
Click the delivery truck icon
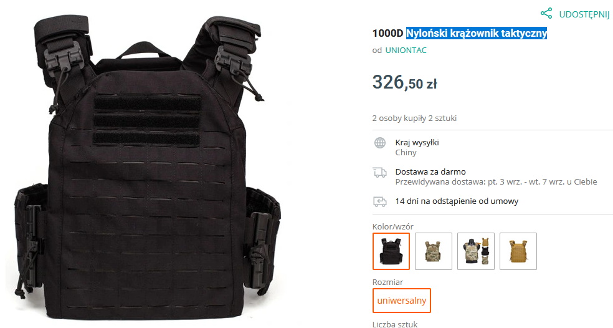coord(379,172)
